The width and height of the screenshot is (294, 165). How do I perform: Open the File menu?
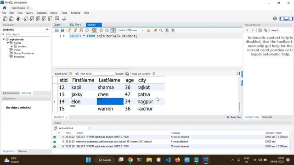[x=4, y=13]
